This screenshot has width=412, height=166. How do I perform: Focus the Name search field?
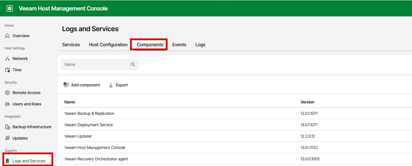(100, 64)
